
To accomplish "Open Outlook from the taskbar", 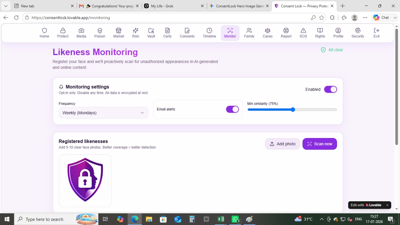I will point(177,219).
